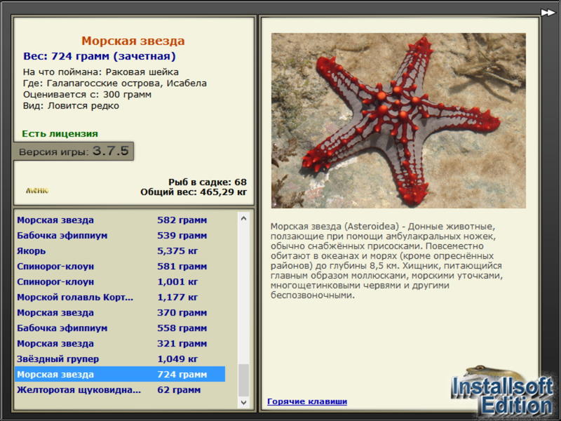Select Бабочка эфиппиум 558 грамм row
This screenshot has height=421, width=561.
120,328
